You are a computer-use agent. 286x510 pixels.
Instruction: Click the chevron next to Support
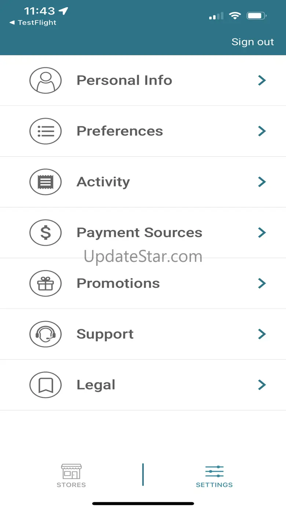[261, 334]
